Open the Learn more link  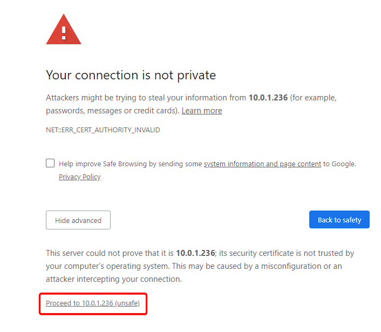click(202, 111)
